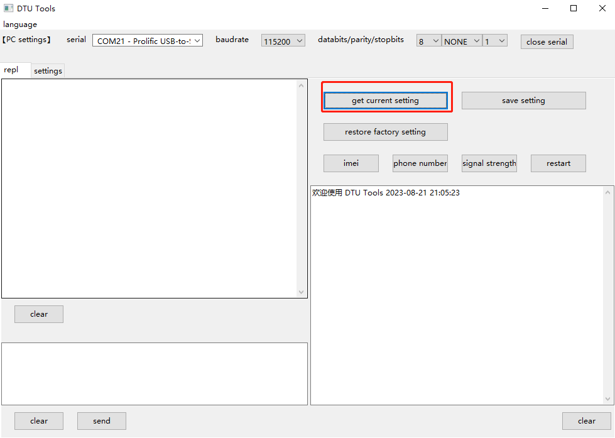Click get current setting button

tap(385, 101)
